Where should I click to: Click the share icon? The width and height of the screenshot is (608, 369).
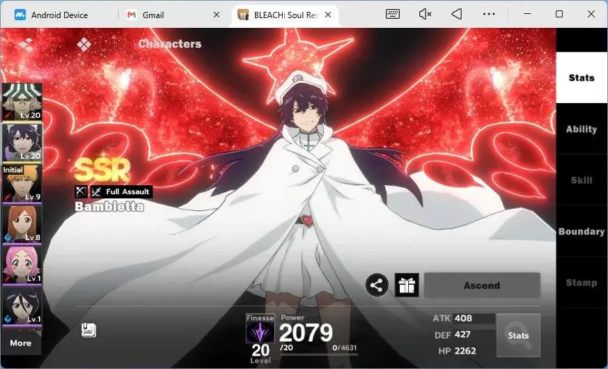point(377,285)
